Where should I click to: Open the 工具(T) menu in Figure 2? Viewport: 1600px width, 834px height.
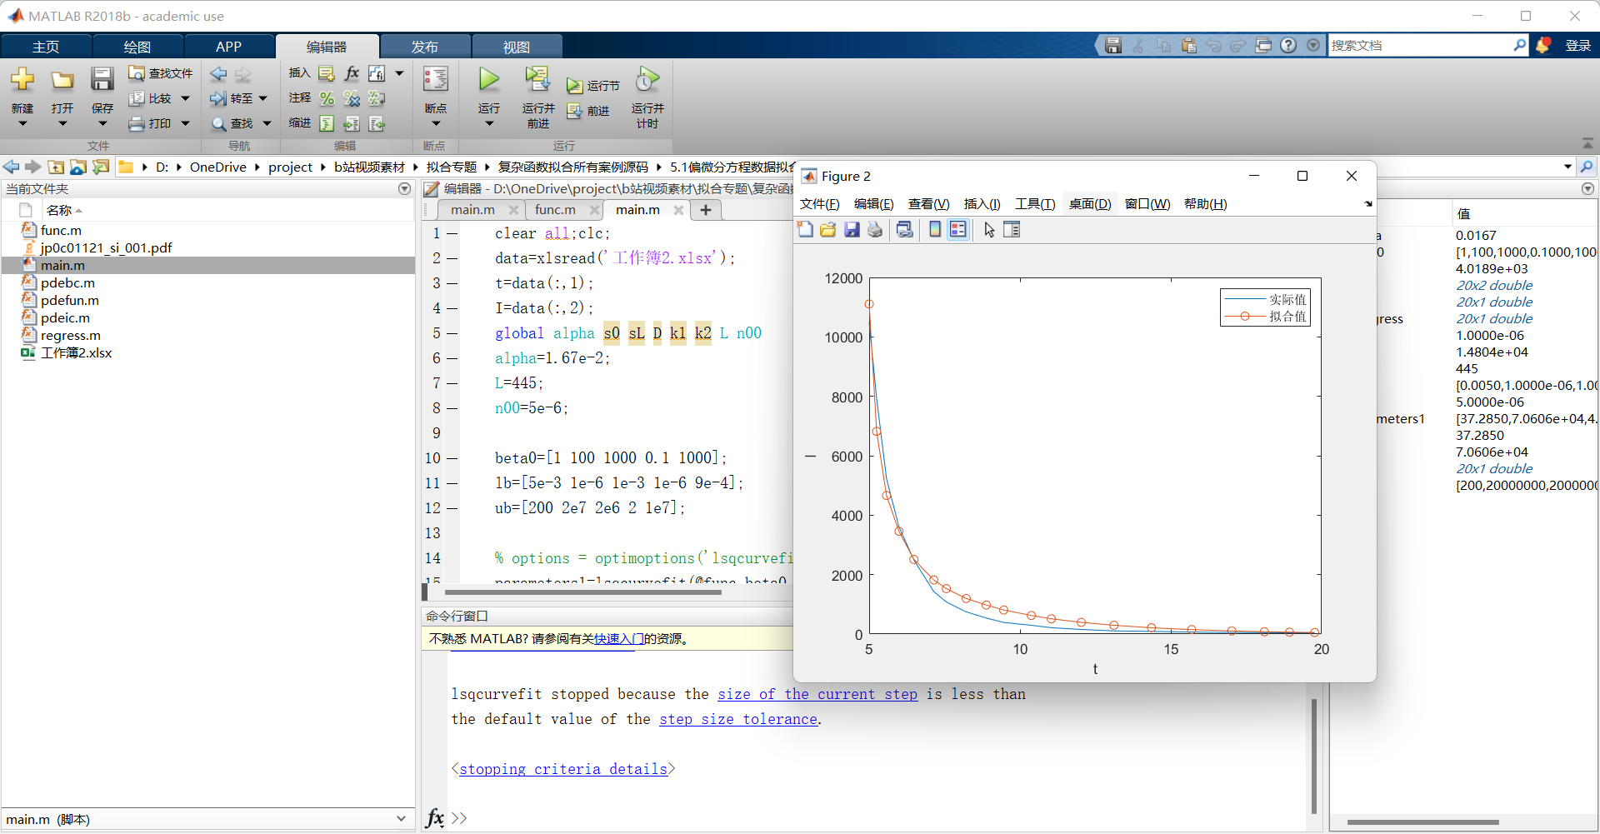1034,204
